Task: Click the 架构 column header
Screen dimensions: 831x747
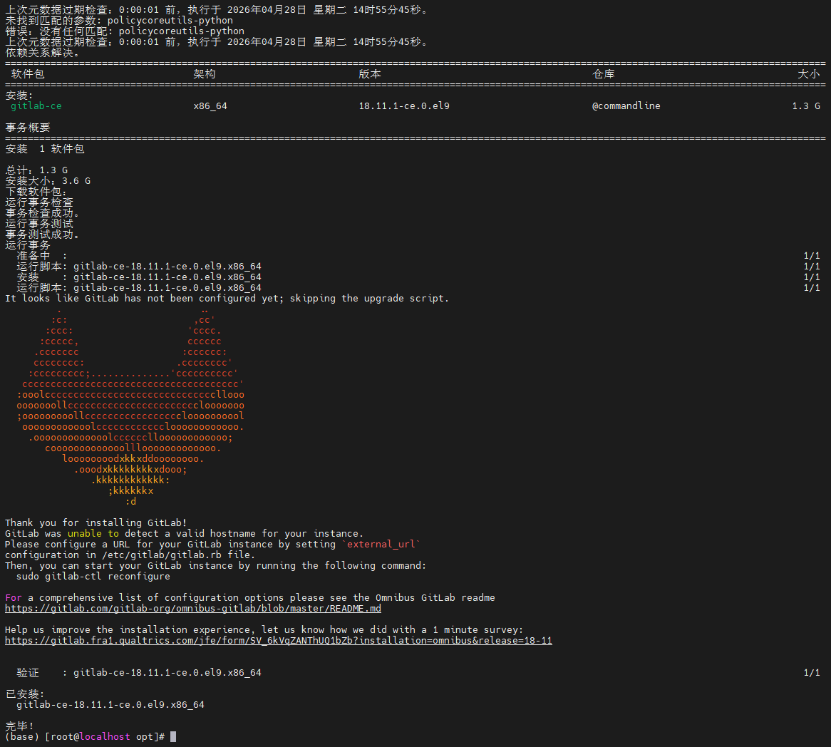Action: tap(205, 74)
